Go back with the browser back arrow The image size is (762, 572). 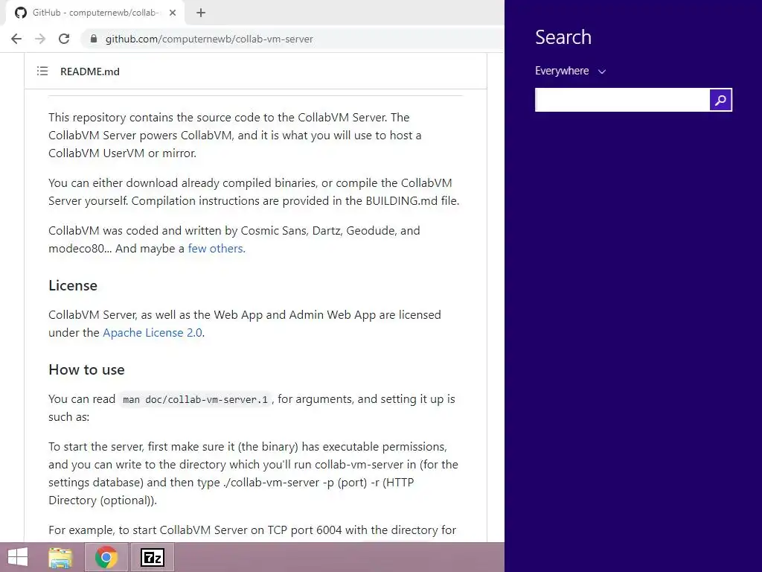click(x=16, y=39)
